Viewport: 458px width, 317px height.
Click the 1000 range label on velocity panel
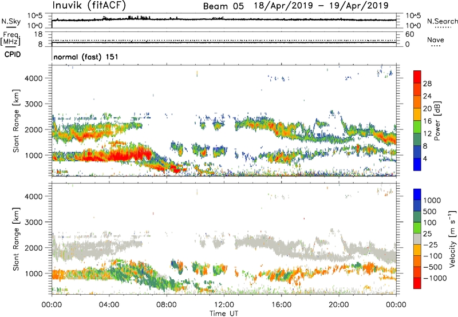(x=33, y=274)
